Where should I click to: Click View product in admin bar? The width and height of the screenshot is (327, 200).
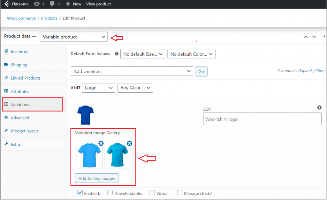[98, 4]
